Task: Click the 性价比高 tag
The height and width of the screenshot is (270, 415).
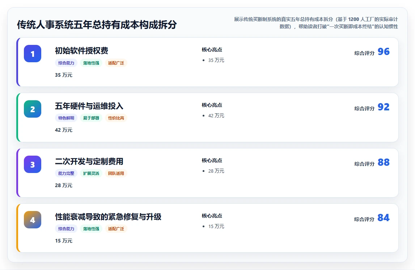Action: pos(116,118)
